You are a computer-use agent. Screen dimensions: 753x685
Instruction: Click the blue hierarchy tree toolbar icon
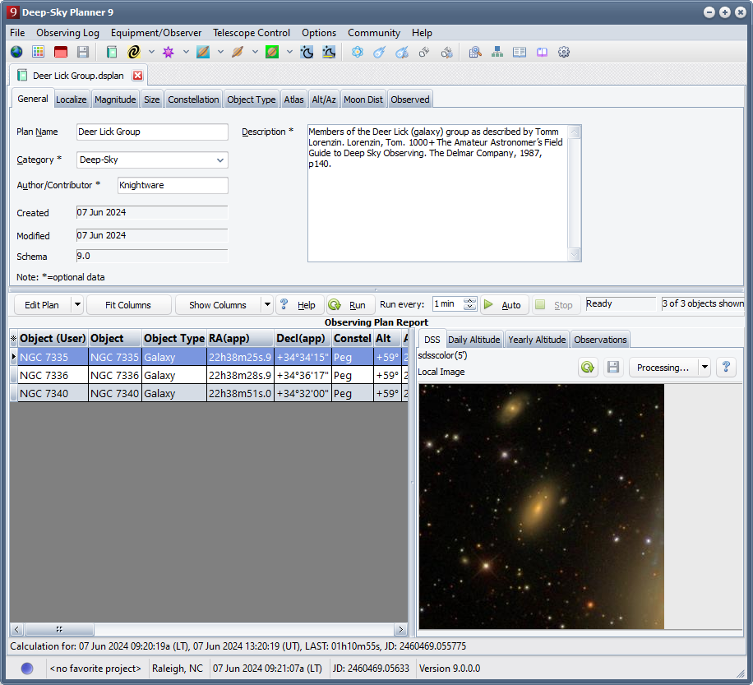(x=497, y=52)
